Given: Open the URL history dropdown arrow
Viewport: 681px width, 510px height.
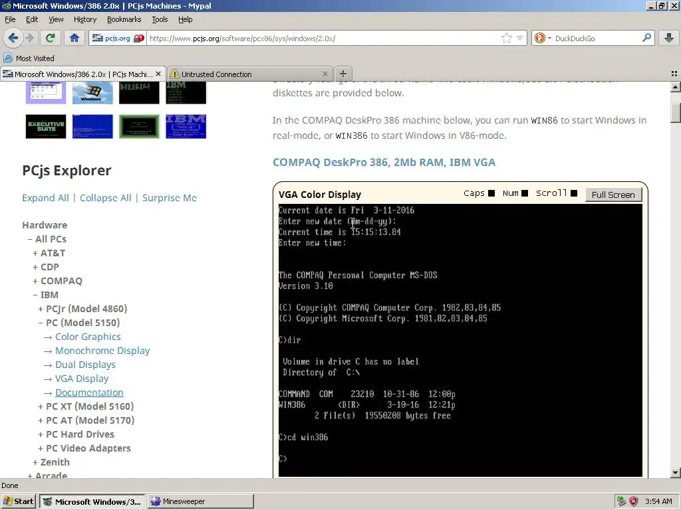Looking at the screenshot, I should tap(519, 38).
